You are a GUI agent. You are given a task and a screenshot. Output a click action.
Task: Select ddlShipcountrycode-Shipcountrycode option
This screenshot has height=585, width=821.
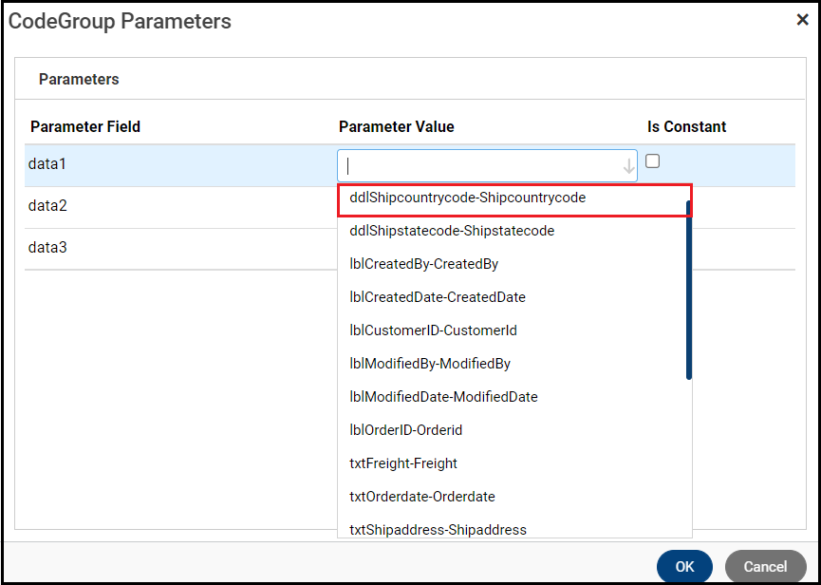pos(468,198)
